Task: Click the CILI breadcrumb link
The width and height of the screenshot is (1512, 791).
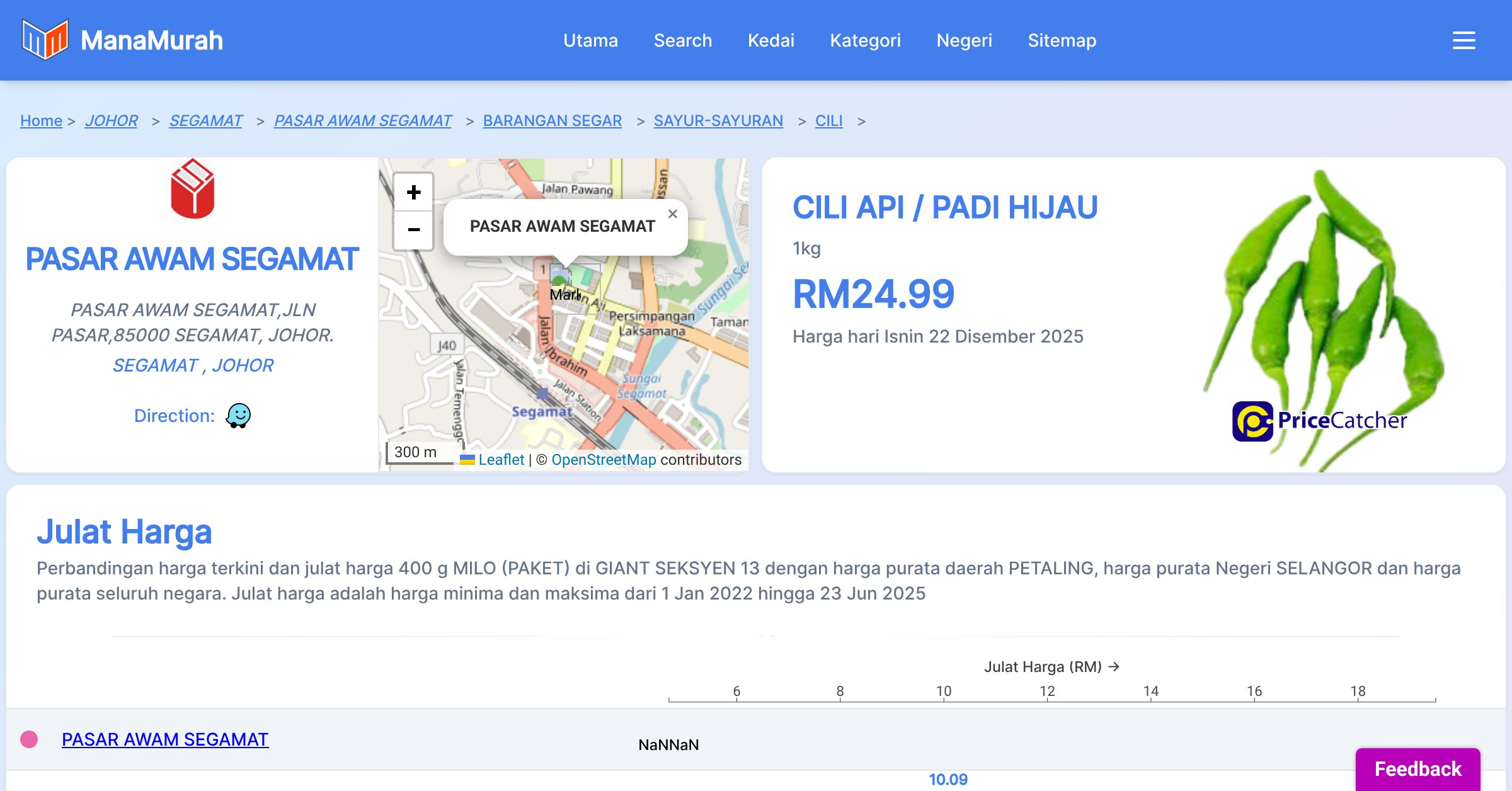Action: pyautogui.click(x=828, y=120)
